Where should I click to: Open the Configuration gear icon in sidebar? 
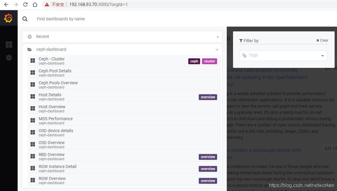[9, 57]
